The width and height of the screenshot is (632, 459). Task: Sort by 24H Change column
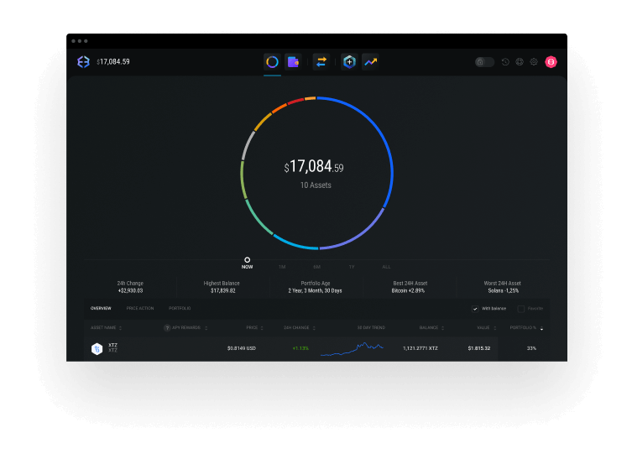(299, 328)
